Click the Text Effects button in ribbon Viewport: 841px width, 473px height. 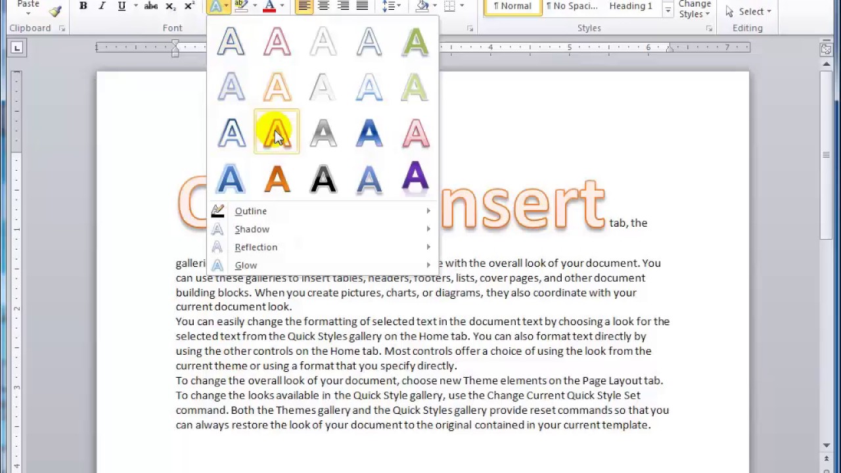point(217,6)
